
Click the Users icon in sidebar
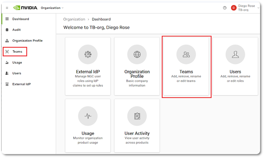[x=7, y=73]
